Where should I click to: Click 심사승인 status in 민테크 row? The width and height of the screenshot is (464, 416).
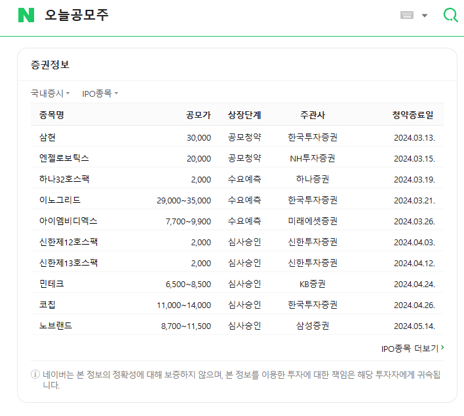[x=244, y=284]
